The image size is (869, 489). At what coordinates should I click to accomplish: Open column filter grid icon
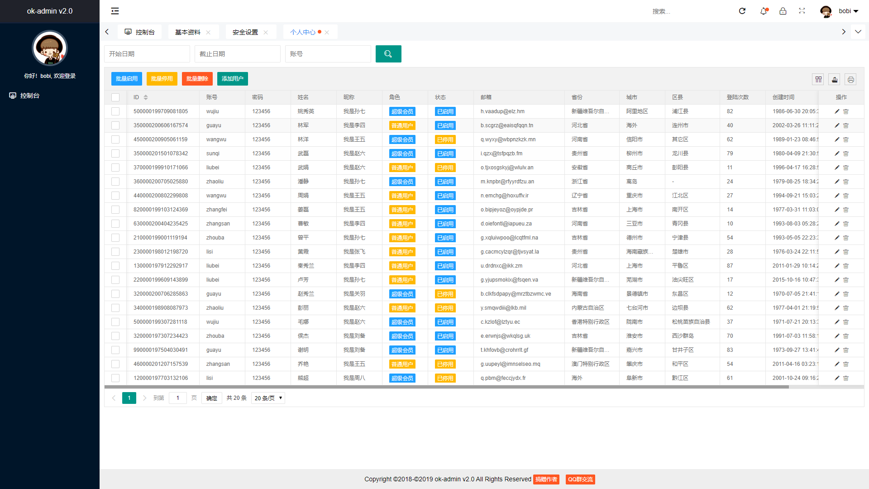(x=818, y=79)
